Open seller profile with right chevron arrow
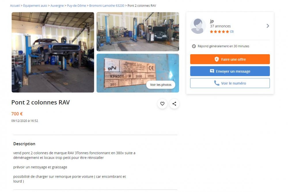 tap(268, 26)
